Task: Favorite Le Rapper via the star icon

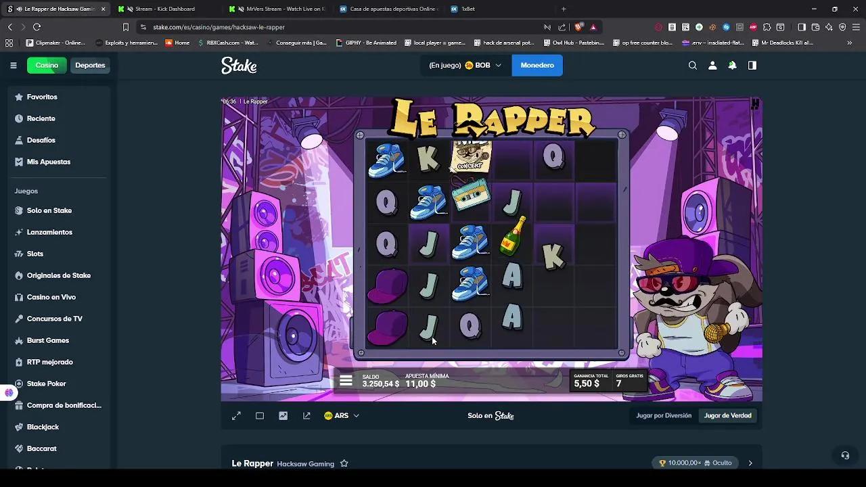Action: pyautogui.click(x=344, y=463)
